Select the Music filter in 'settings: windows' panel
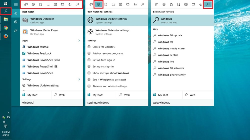This screenshot has width=250, height=140. pos(135,4)
